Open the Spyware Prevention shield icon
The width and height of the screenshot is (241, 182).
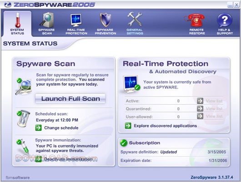105,20
